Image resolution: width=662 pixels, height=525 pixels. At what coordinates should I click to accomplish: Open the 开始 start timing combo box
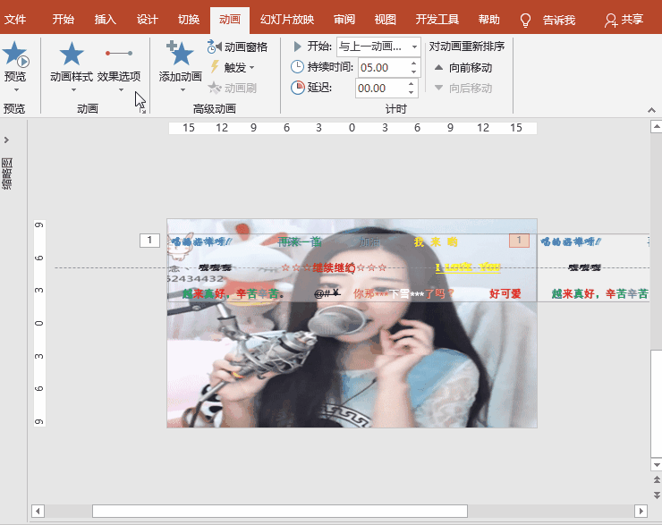(378, 47)
